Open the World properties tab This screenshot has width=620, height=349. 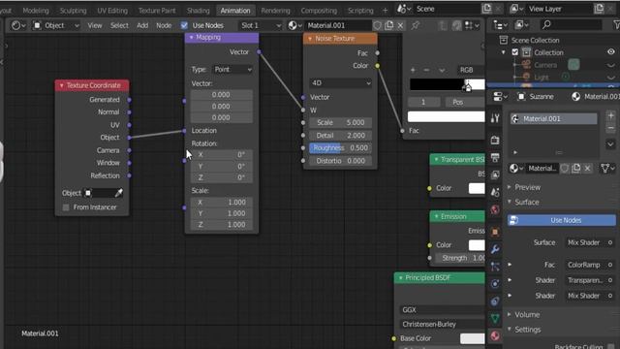[495, 209]
